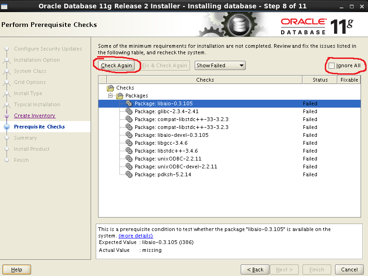Viewport: 368px width, 276px height.
Task: Click the Fixable column header
Action: coord(349,80)
